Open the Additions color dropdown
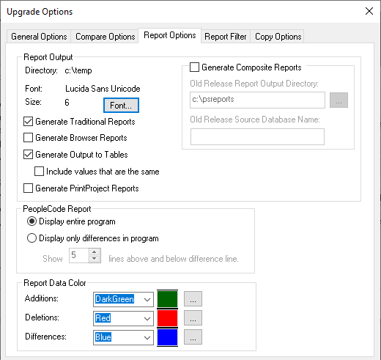The height and width of the screenshot is (360, 381). tap(147, 299)
